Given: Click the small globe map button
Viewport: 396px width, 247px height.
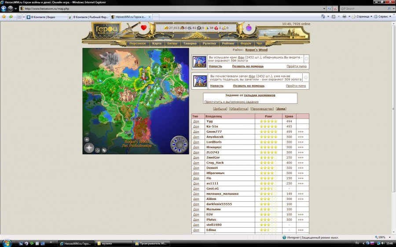Looking at the screenshot, I should click(x=104, y=150).
